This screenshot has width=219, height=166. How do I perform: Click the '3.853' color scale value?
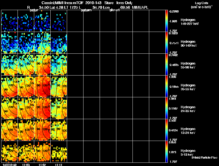coord(172,142)
